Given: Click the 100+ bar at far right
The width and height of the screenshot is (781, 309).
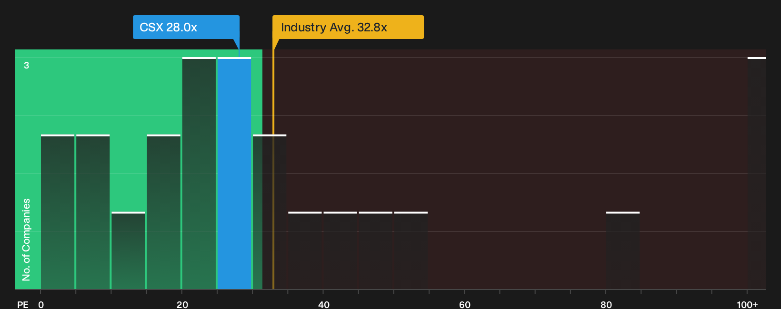Looking at the screenshot, I should 757,174.
